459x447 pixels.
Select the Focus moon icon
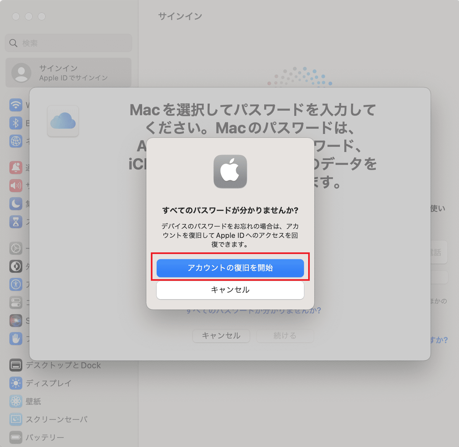pyautogui.click(x=16, y=204)
